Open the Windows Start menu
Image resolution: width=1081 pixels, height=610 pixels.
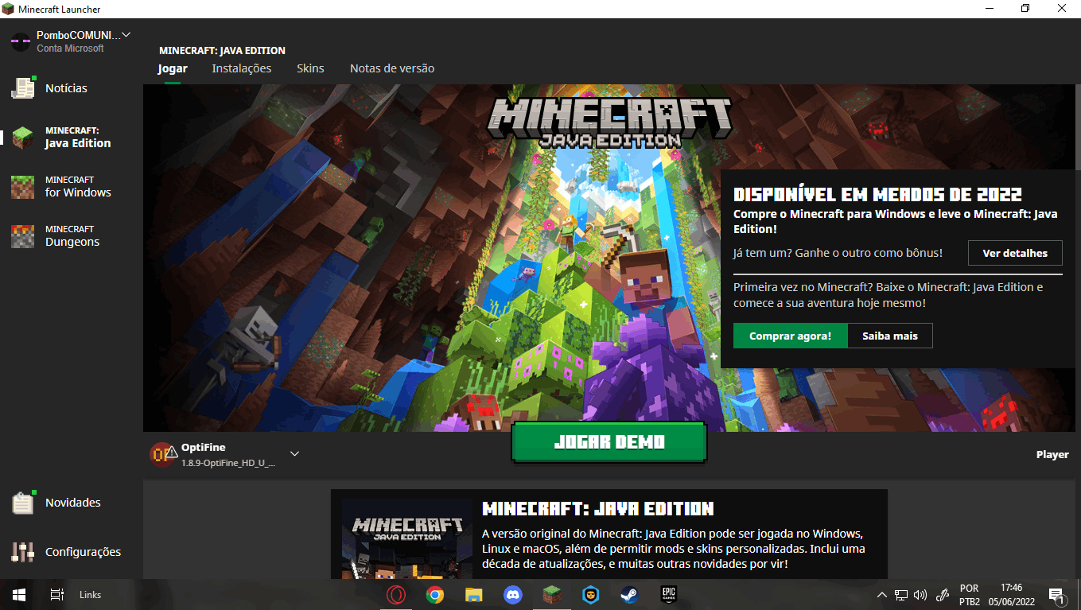(19, 594)
